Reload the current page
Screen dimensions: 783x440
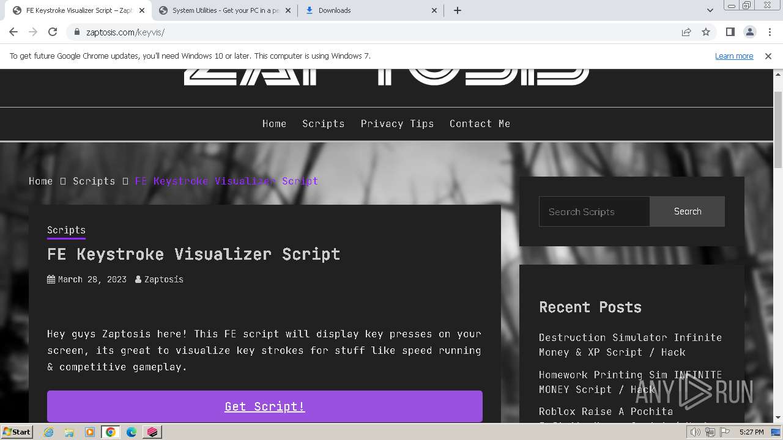pyautogui.click(x=53, y=32)
